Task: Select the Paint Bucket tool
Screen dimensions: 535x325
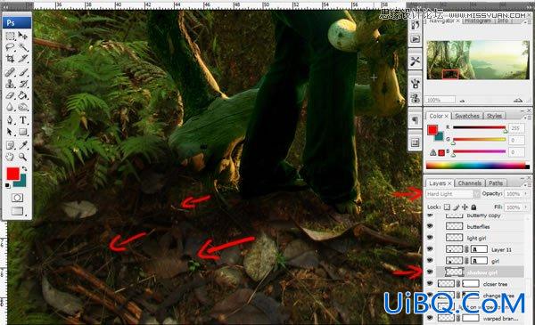Action: tap(23, 95)
